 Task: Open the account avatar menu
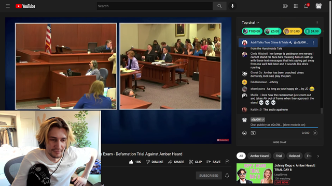tap(319, 6)
